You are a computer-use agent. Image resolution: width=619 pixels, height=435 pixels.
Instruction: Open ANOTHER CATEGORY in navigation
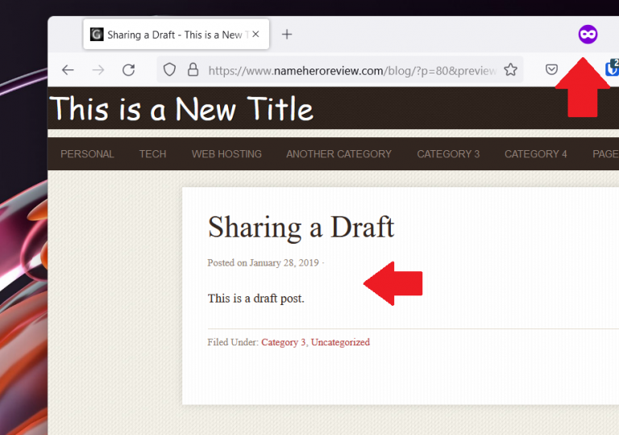339,154
